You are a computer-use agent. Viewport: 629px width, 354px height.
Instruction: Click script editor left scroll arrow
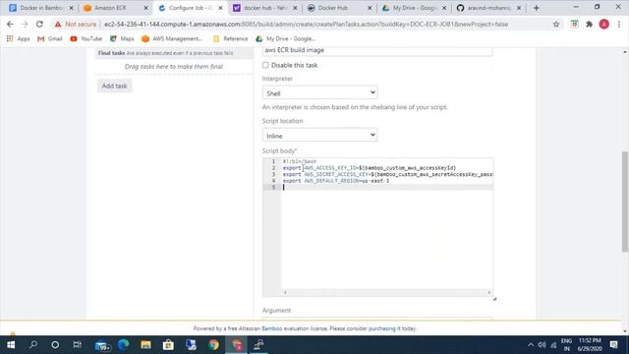285,293
